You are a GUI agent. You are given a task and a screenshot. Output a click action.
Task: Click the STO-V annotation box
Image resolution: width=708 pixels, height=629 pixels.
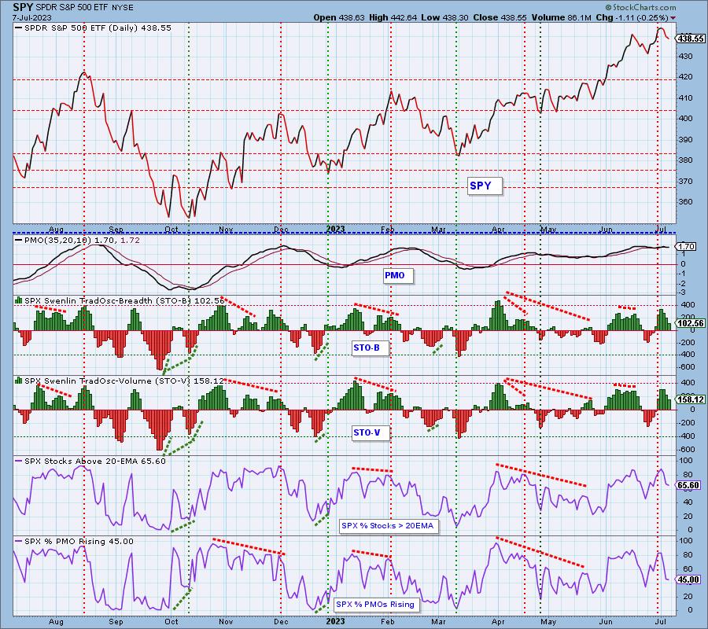pyautogui.click(x=371, y=432)
